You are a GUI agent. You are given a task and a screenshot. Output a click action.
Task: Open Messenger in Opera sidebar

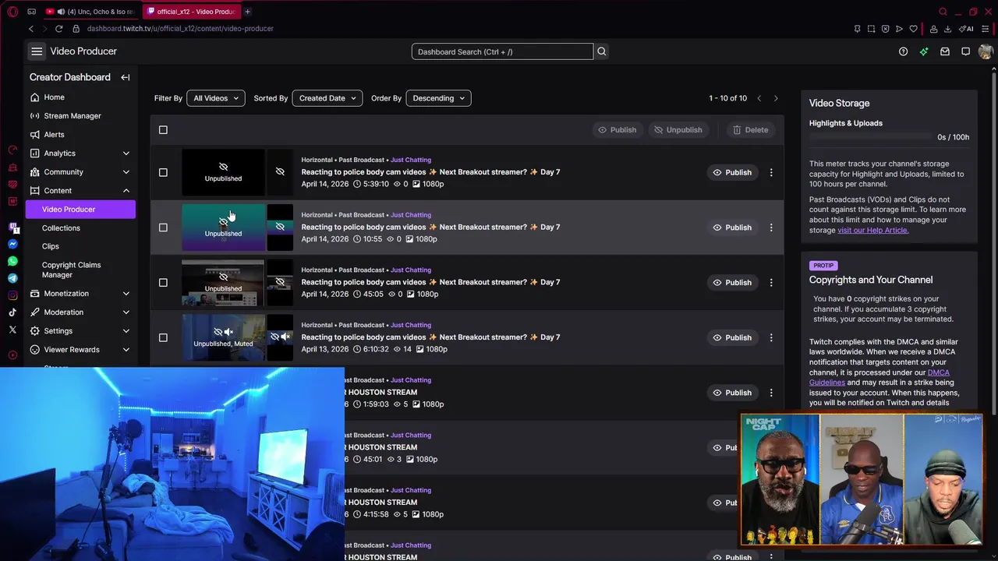(12, 244)
